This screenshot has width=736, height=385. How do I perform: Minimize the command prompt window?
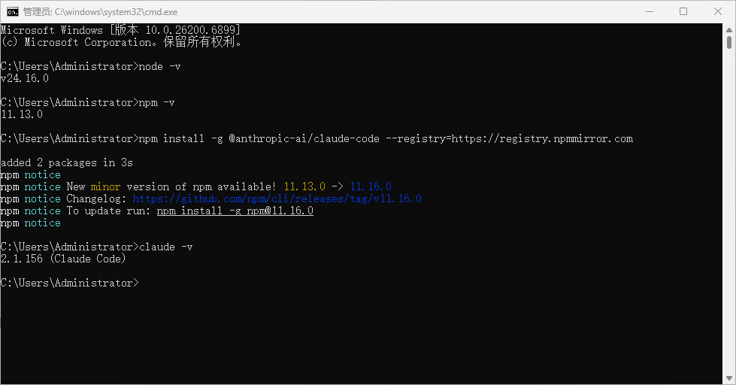click(x=650, y=12)
